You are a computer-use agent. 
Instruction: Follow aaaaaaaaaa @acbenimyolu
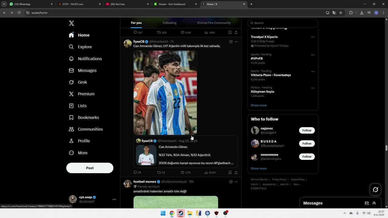click(307, 157)
